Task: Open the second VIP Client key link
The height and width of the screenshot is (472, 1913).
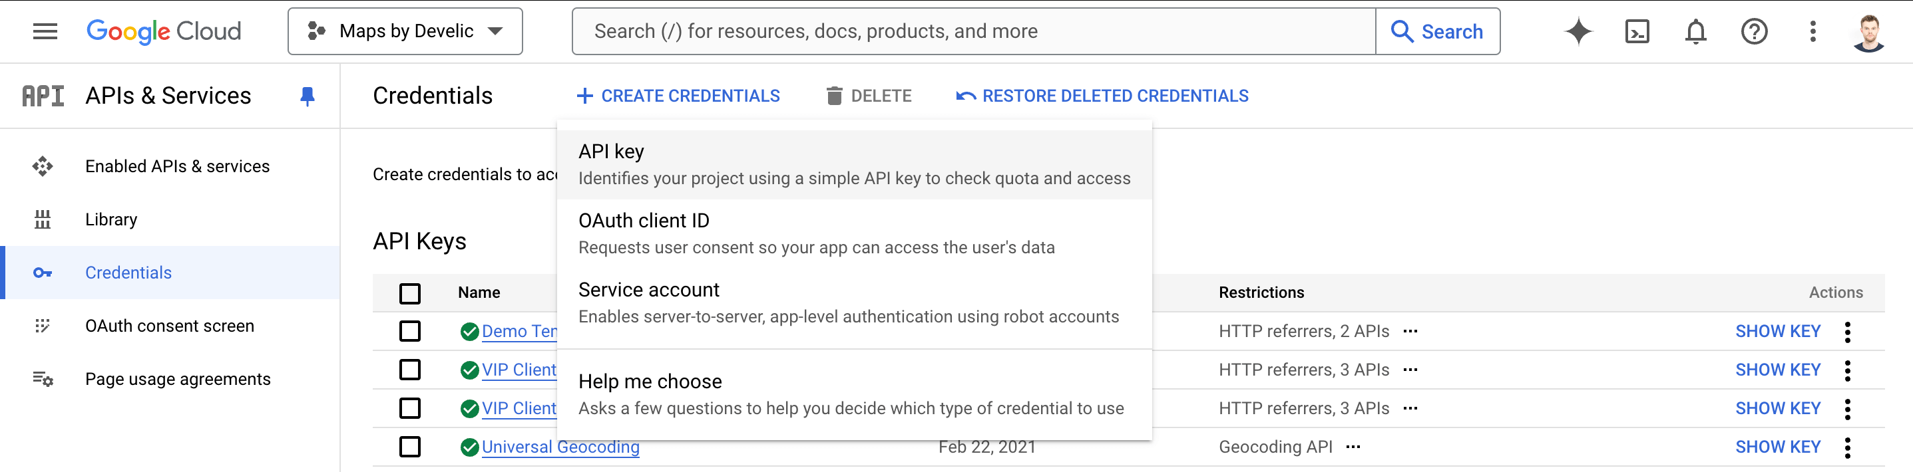Action: (x=519, y=408)
